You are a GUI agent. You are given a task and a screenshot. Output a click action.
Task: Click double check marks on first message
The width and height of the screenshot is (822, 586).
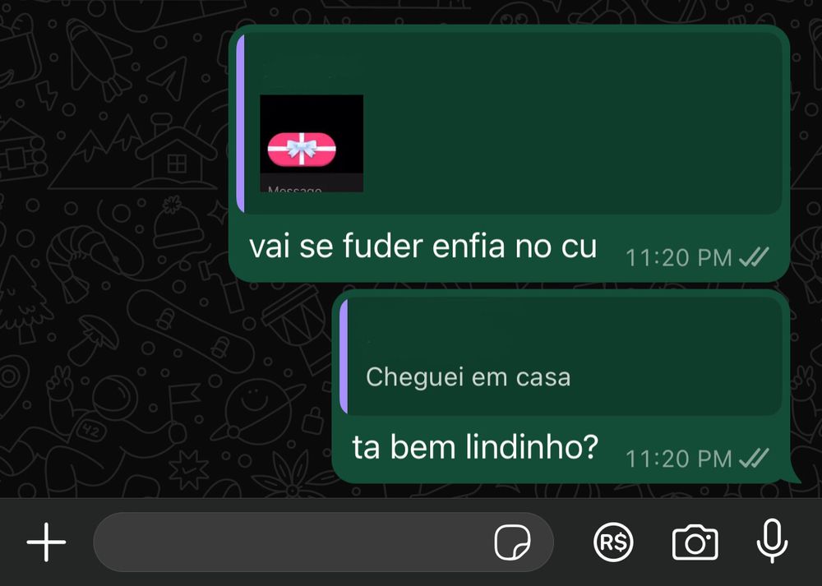point(753,256)
